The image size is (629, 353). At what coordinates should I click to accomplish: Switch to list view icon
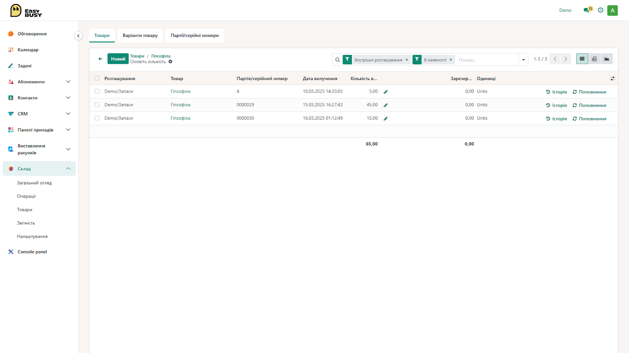tap(582, 59)
